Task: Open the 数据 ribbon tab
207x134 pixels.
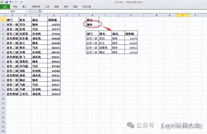Action: [x=57, y=6]
